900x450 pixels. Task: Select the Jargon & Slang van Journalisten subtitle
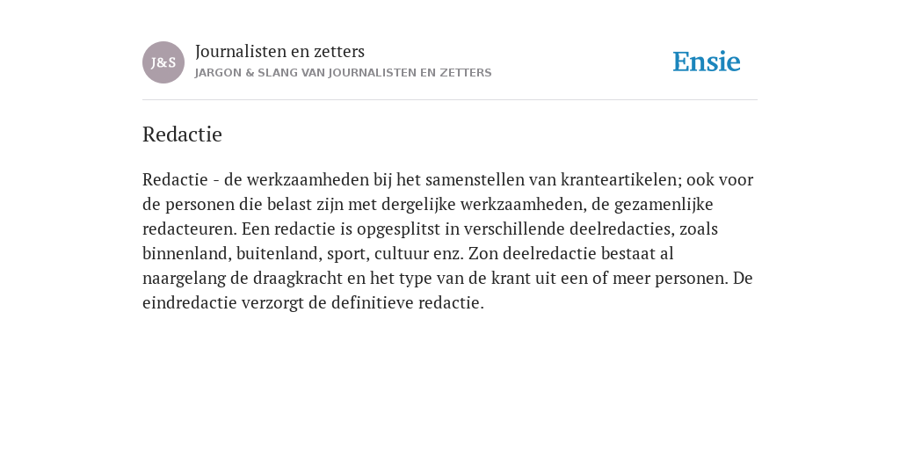coord(344,73)
